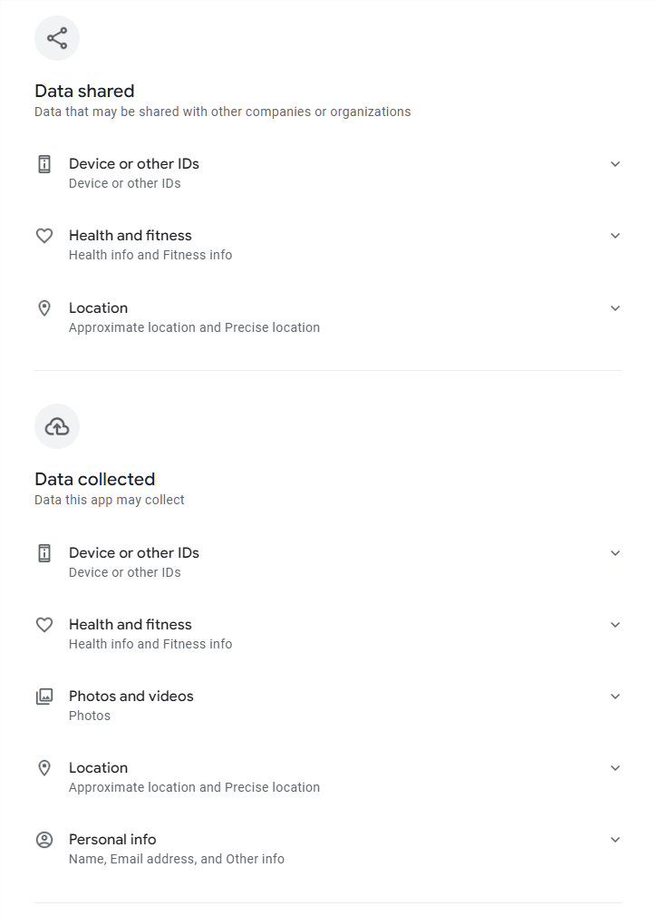Expand Location chevron under Data collected
The height and width of the screenshot is (916, 658).
click(x=615, y=768)
